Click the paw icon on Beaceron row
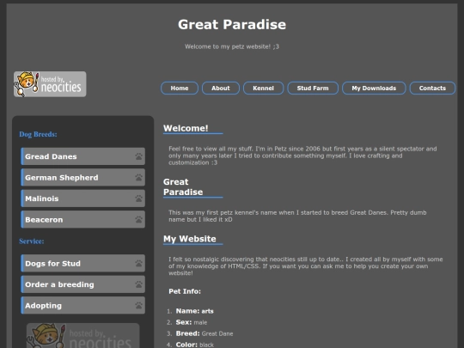Viewport: 464px width, 348px height. tap(139, 219)
